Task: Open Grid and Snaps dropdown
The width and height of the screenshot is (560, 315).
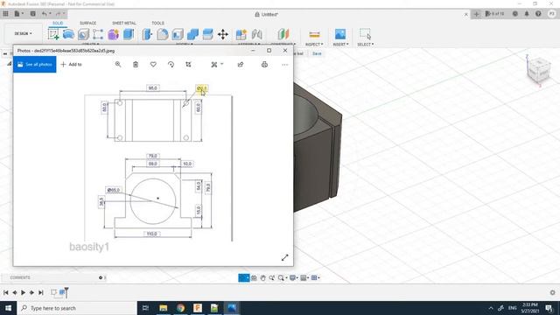Action: (x=304, y=277)
